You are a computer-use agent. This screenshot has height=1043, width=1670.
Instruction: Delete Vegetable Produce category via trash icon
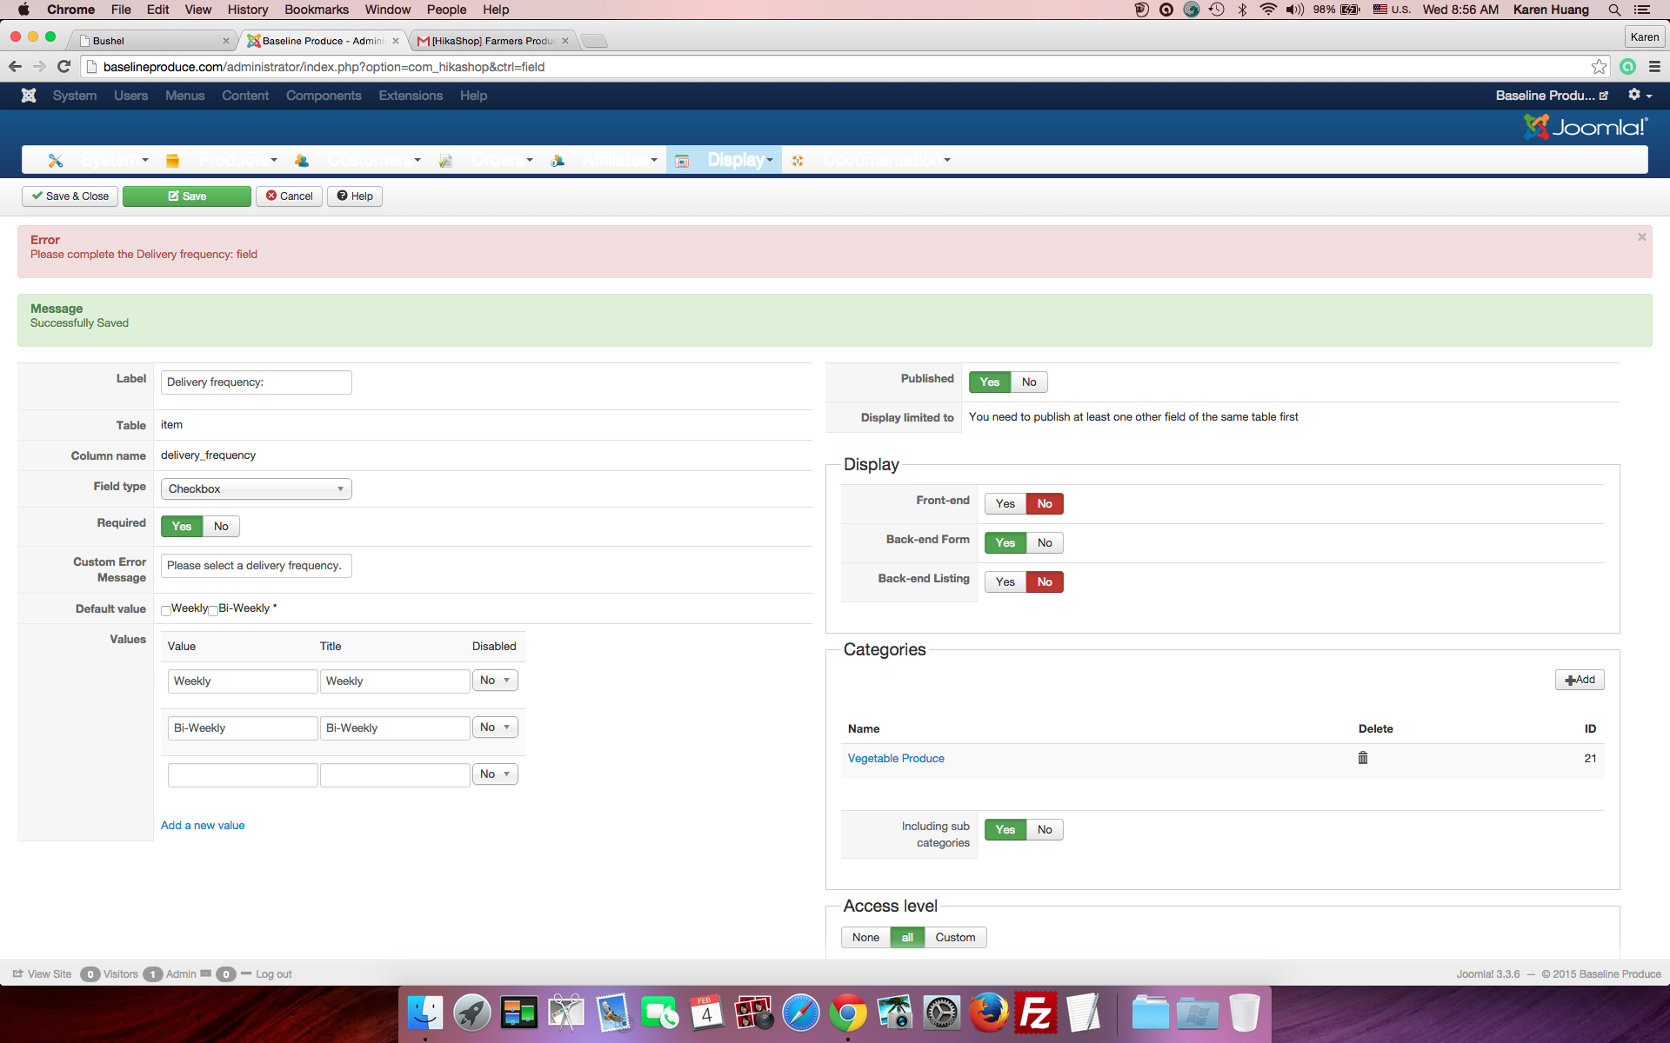pos(1363,758)
